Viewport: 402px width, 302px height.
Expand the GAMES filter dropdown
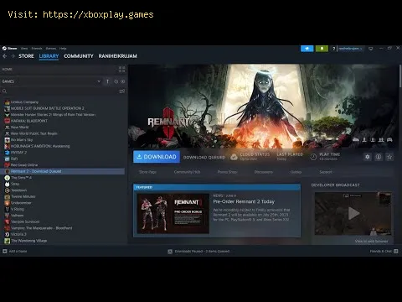99,81
